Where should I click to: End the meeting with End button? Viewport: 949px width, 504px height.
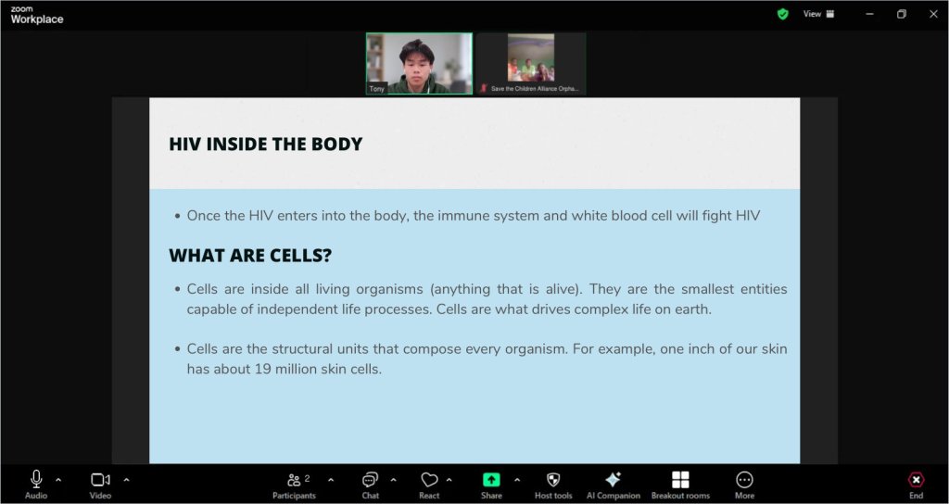[917, 485]
